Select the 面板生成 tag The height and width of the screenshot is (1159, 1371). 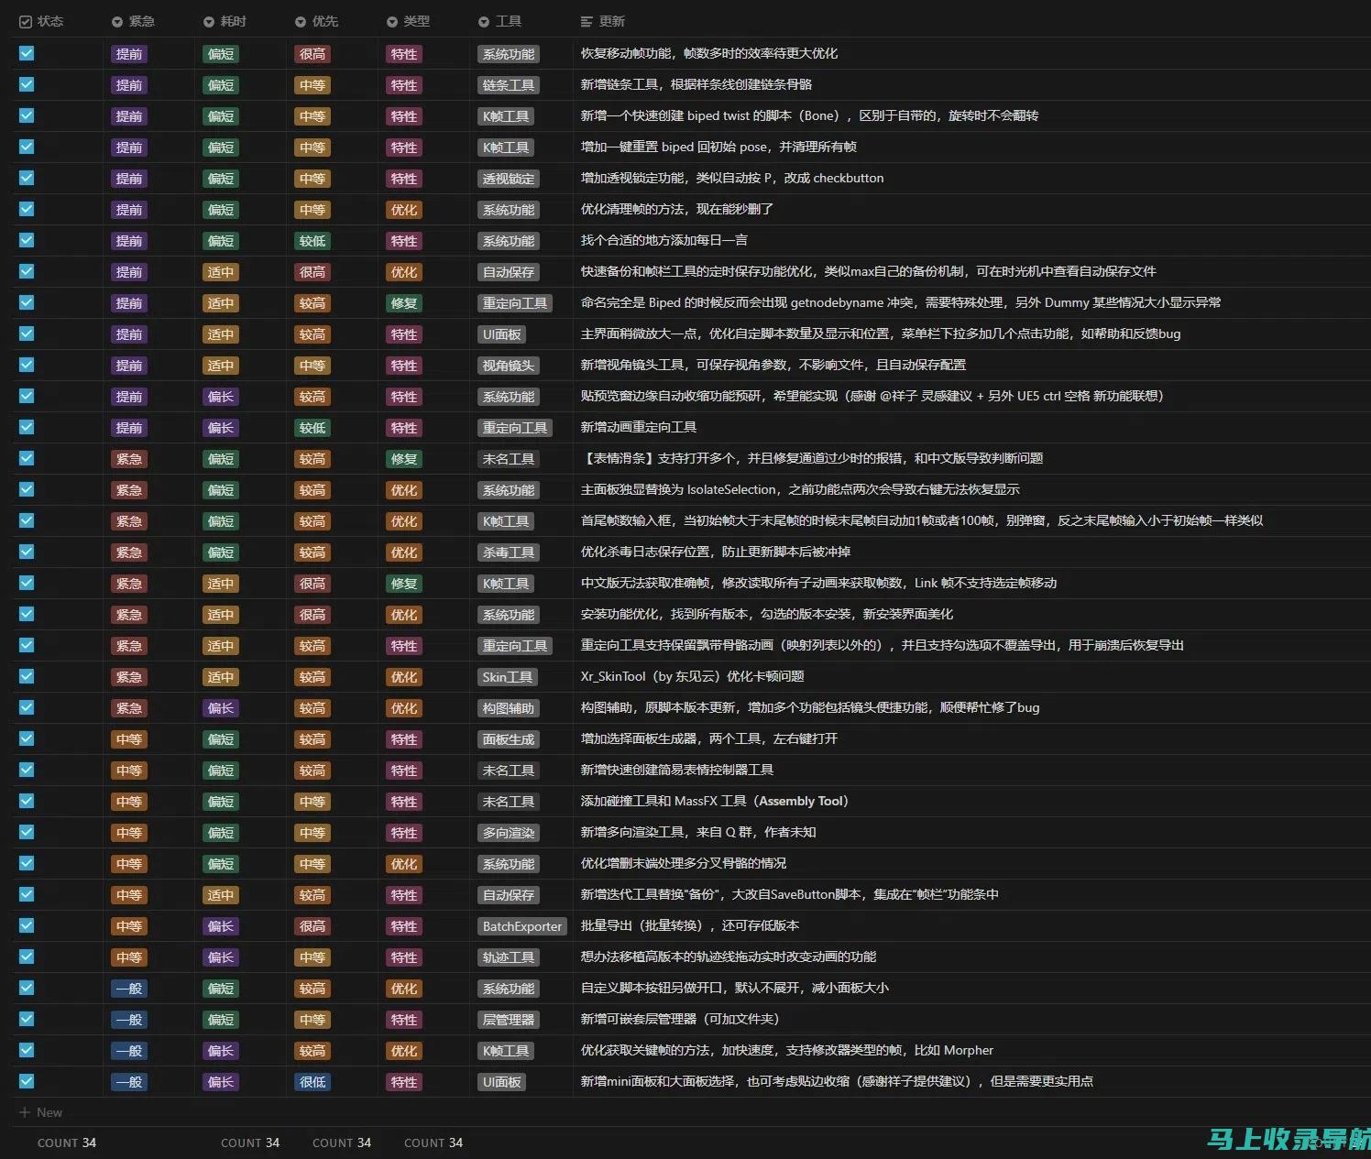point(509,739)
